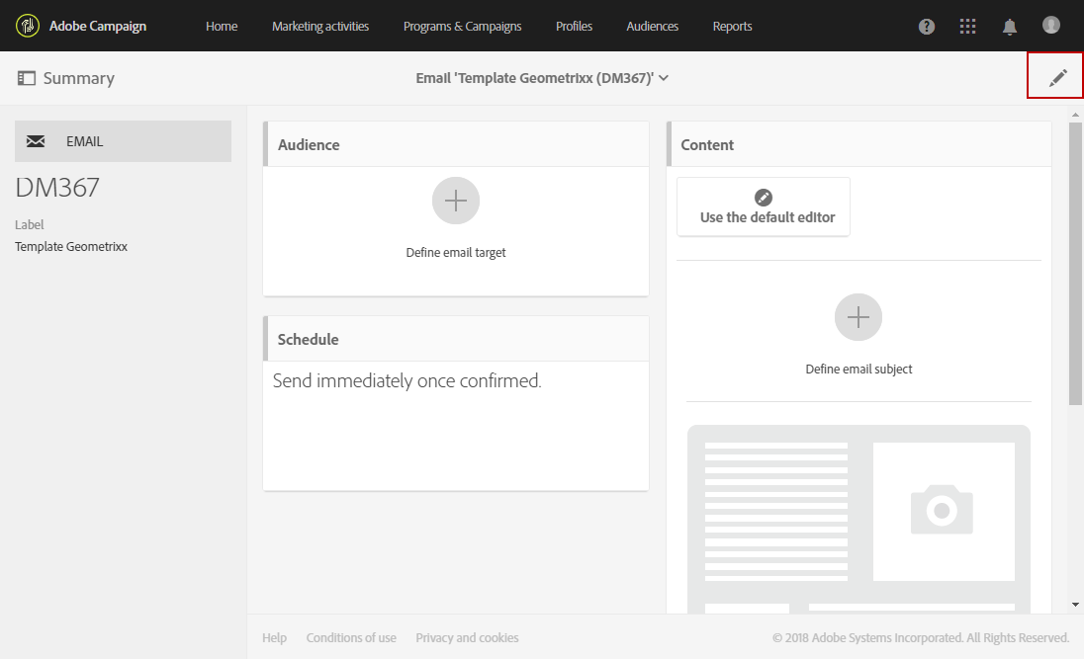Expand the email title dropdown chevron
Screen dimensions: 1084x659
pyautogui.click(x=664, y=78)
